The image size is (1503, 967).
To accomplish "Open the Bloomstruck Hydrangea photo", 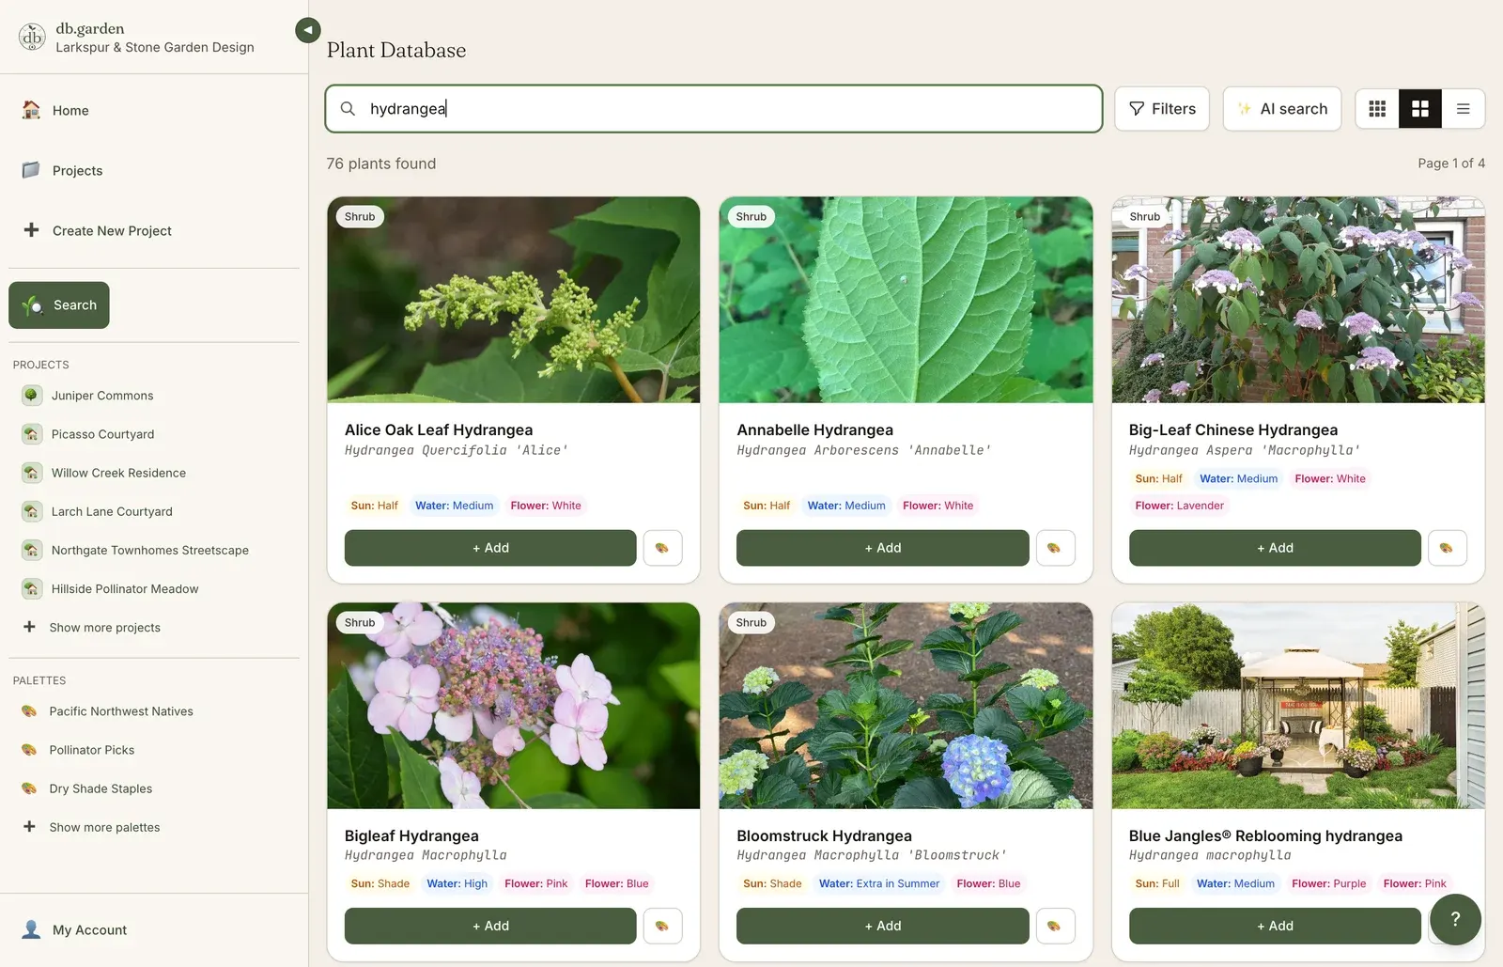I will click(x=906, y=706).
